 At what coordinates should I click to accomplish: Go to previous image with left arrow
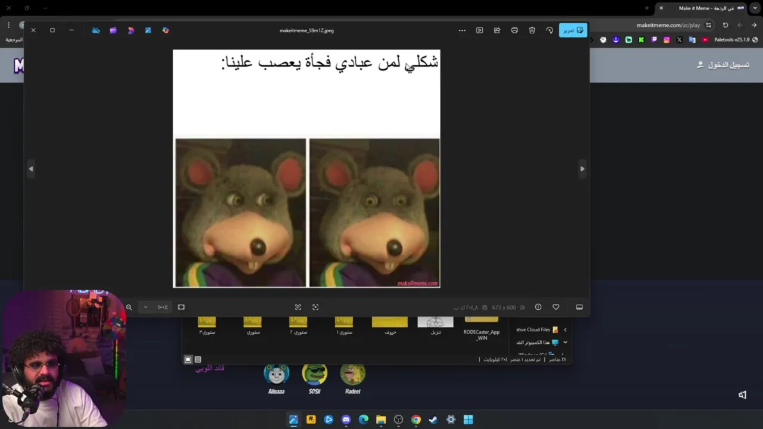point(31,169)
